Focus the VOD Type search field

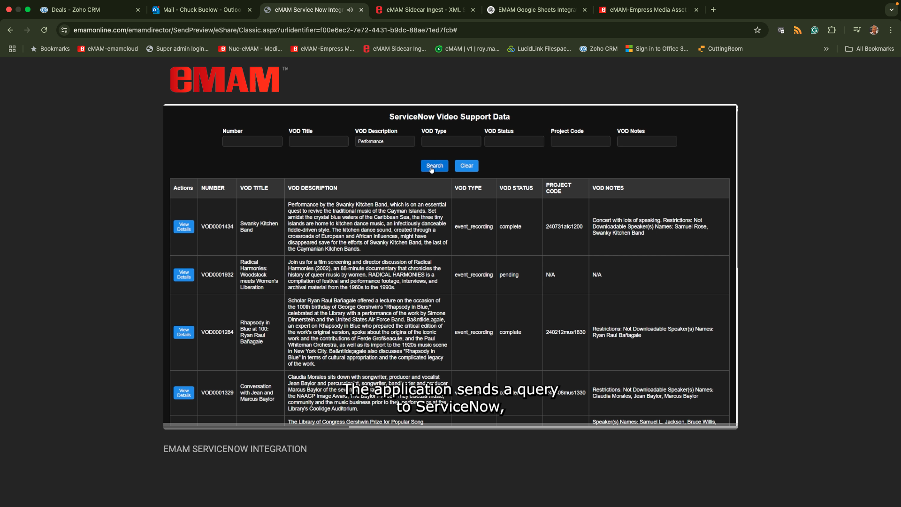pos(451,141)
